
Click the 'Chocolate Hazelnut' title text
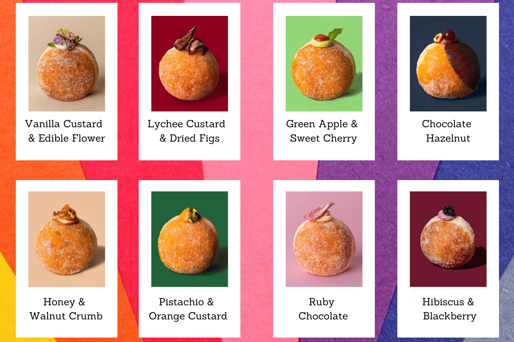447,131
